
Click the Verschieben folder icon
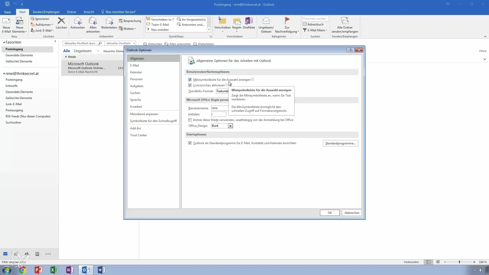tap(222, 21)
